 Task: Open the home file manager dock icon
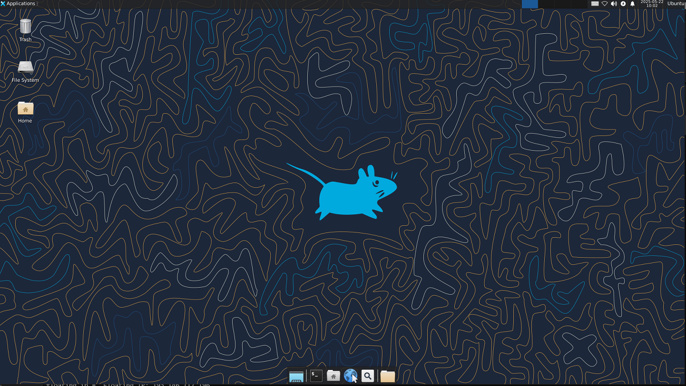333,376
